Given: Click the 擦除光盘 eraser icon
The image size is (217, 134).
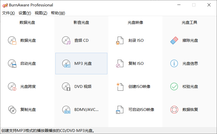Looking at the screenshot, I should coord(174,40).
